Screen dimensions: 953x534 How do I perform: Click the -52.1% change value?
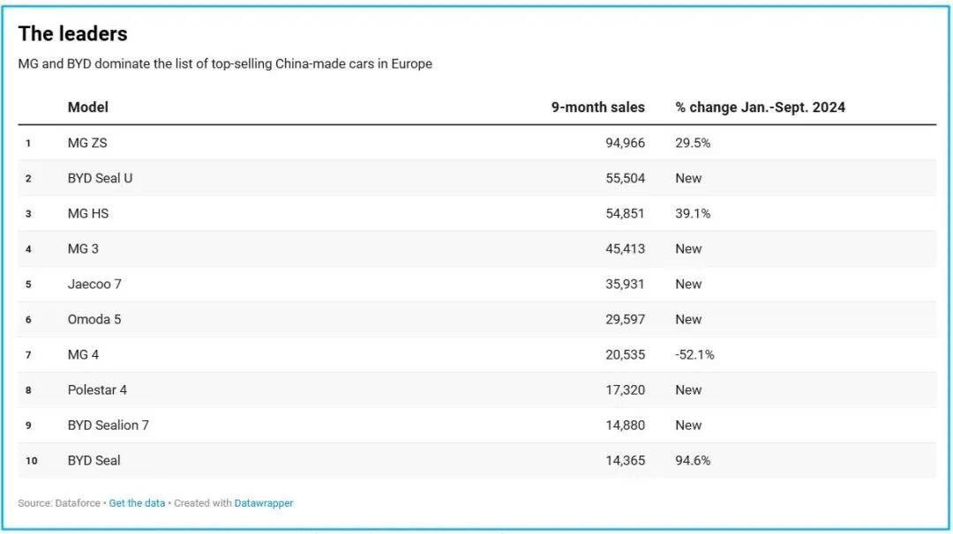click(694, 354)
